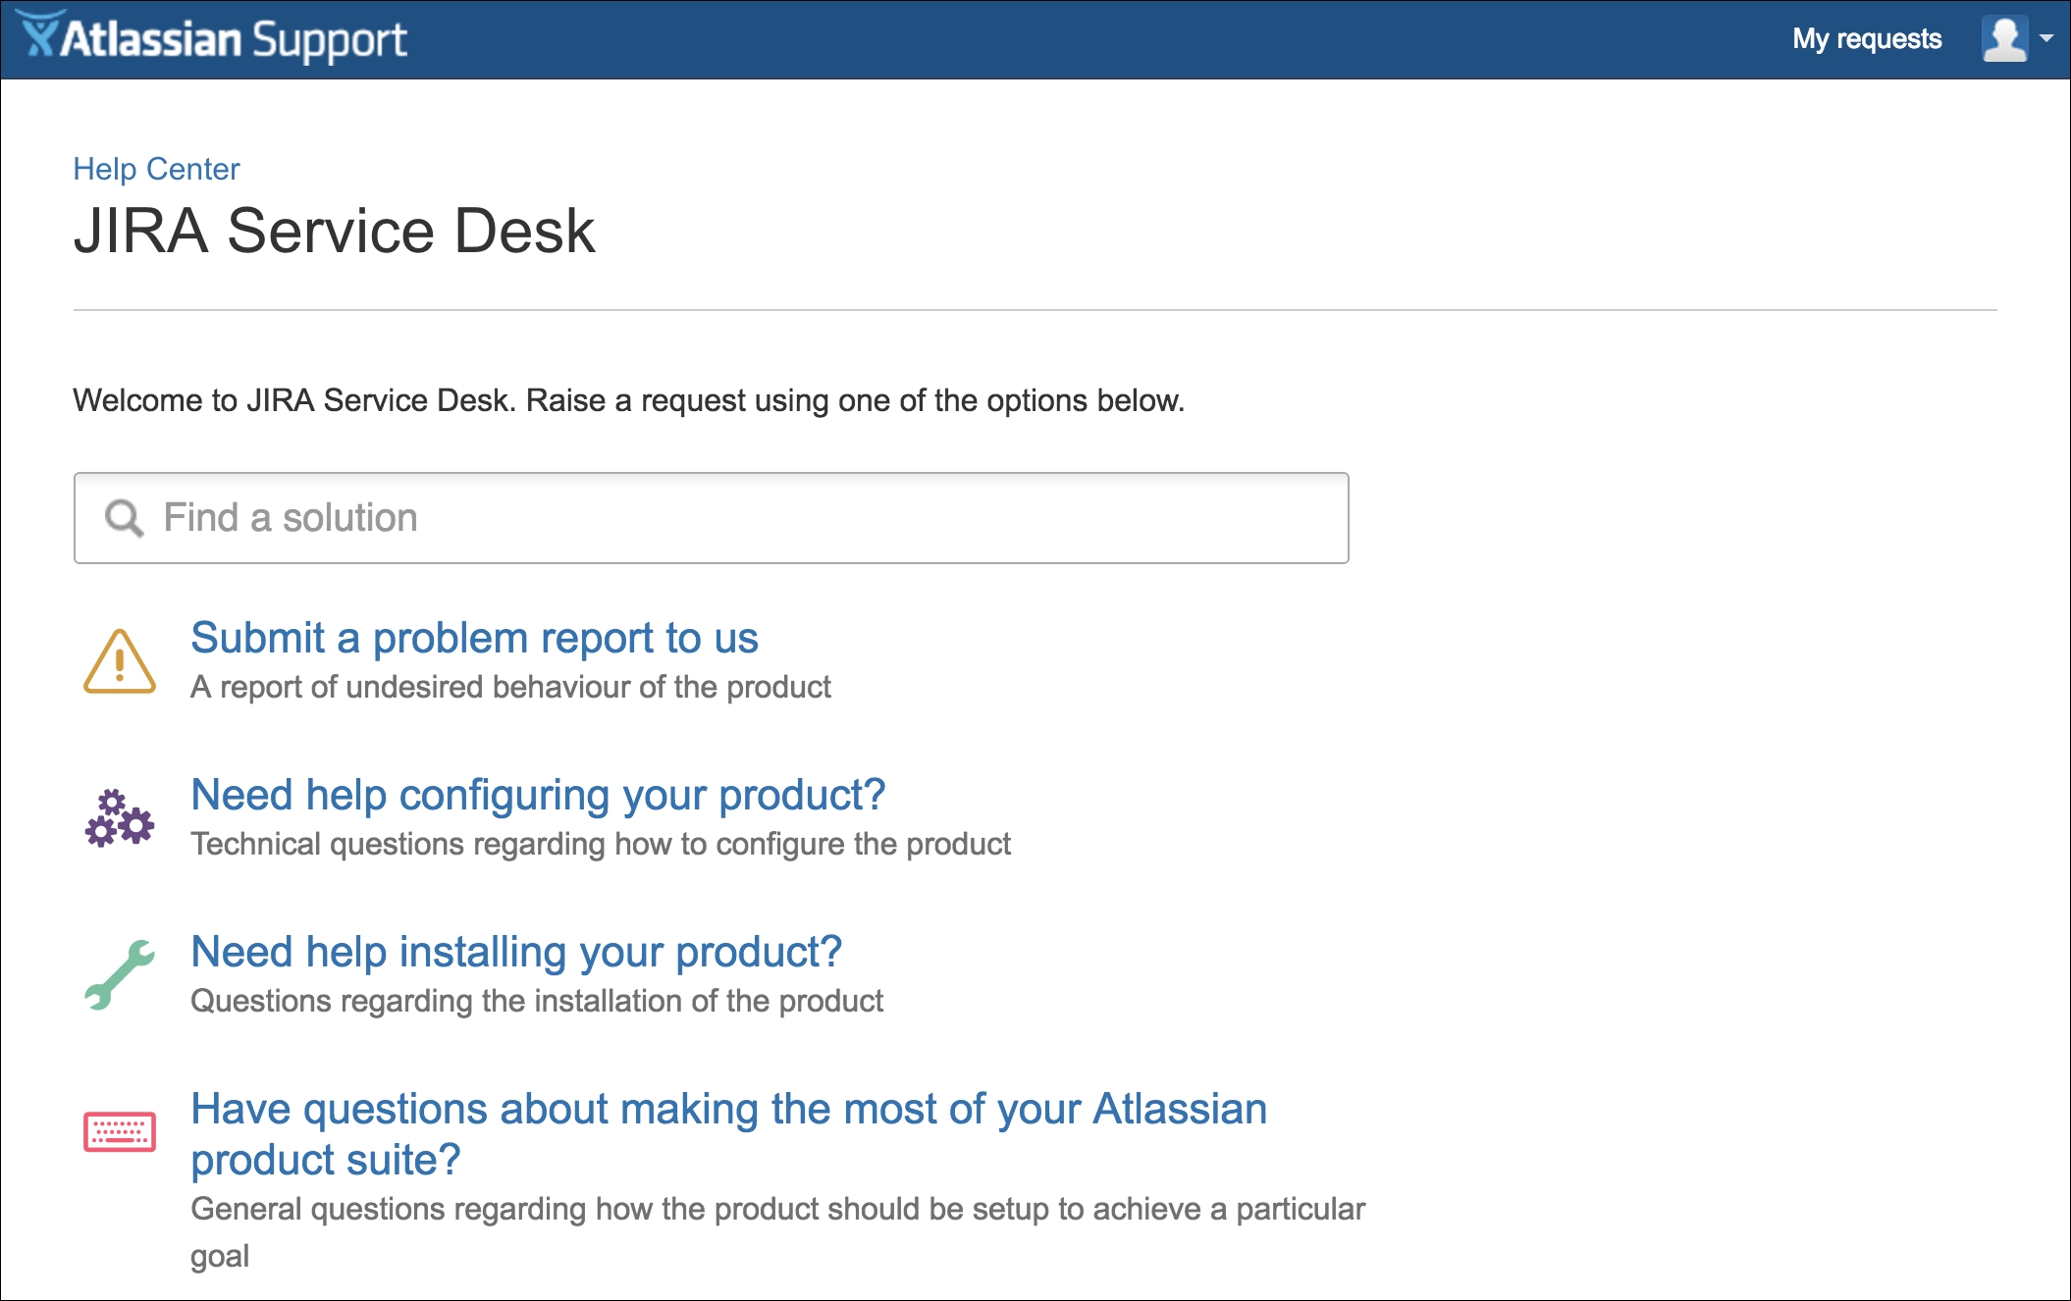This screenshot has height=1301, width=2071.
Task: Click the Atlassian Support logo
Action: [213, 38]
